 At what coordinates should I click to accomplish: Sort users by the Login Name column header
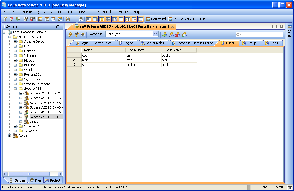pos(143,50)
